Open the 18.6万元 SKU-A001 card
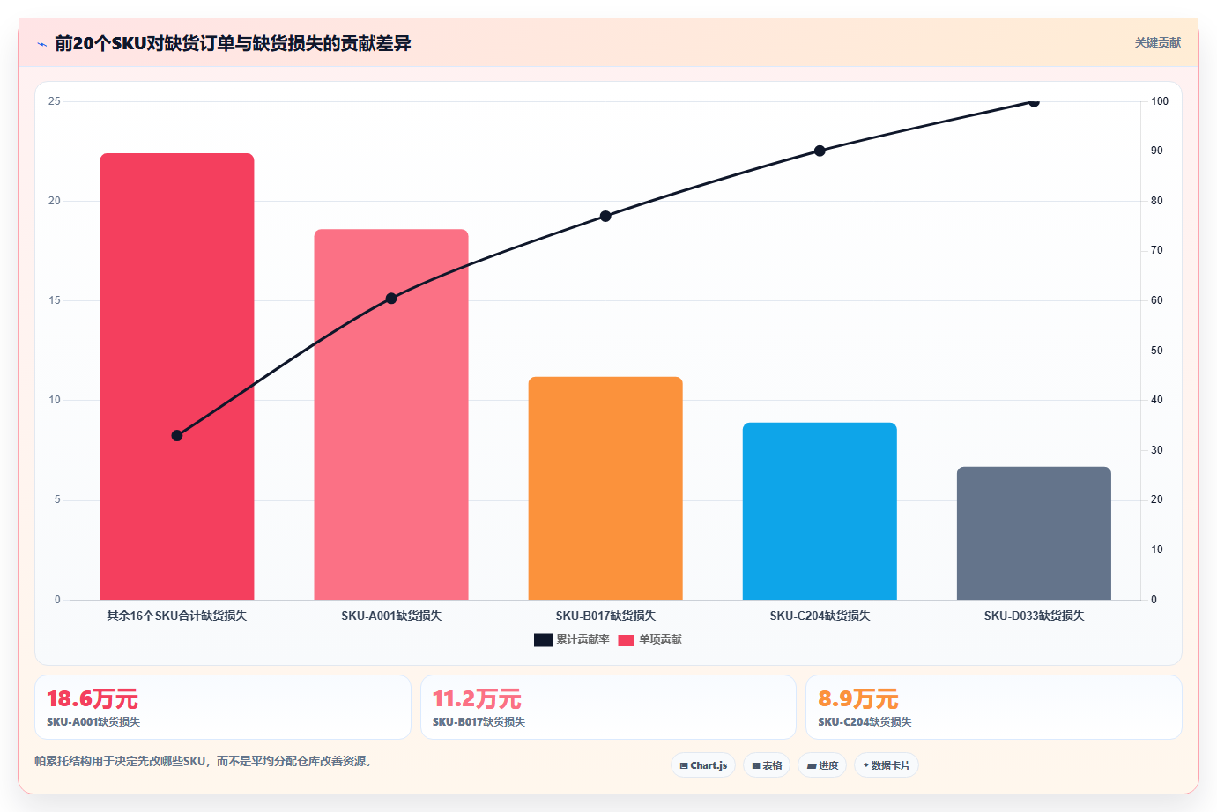The height and width of the screenshot is (812, 1217). [x=223, y=707]
